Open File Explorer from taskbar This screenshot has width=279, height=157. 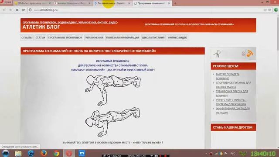pos(18,153)
